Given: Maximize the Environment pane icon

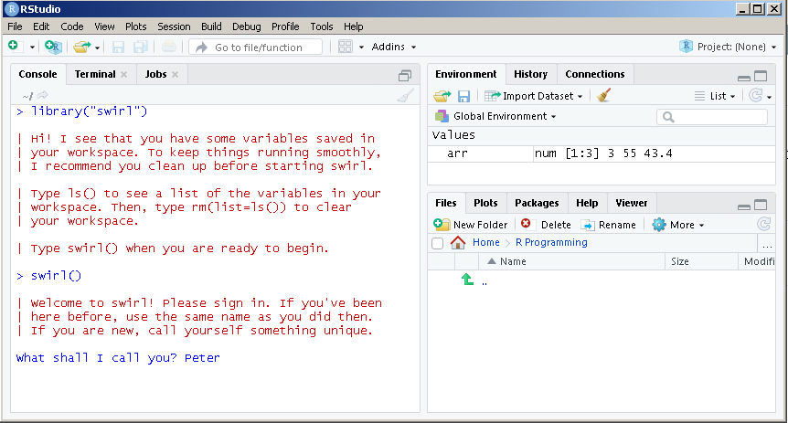Looking at the screenshot, I should [761, 77].
